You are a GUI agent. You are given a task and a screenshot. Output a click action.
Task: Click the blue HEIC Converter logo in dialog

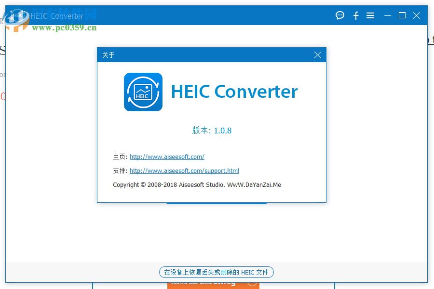tap(143, 92)
